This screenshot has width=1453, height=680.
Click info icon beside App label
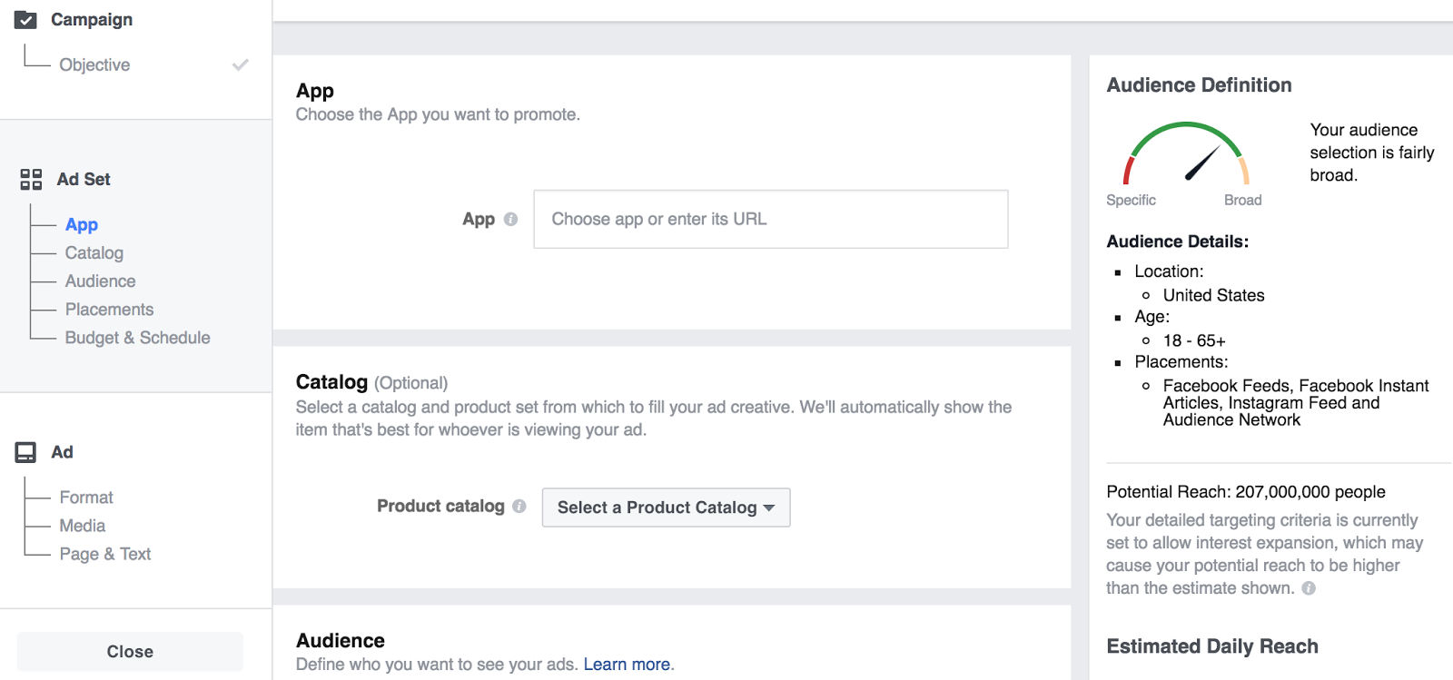[510, 219]
